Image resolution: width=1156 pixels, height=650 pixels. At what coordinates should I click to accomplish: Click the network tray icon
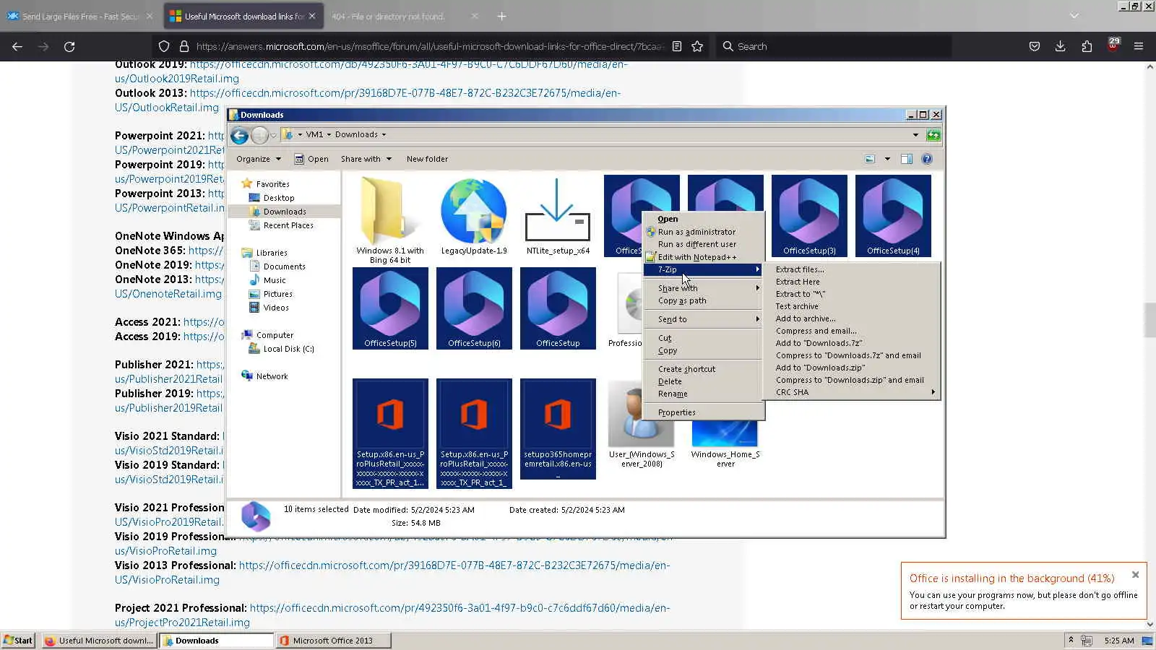point(1087,641)
